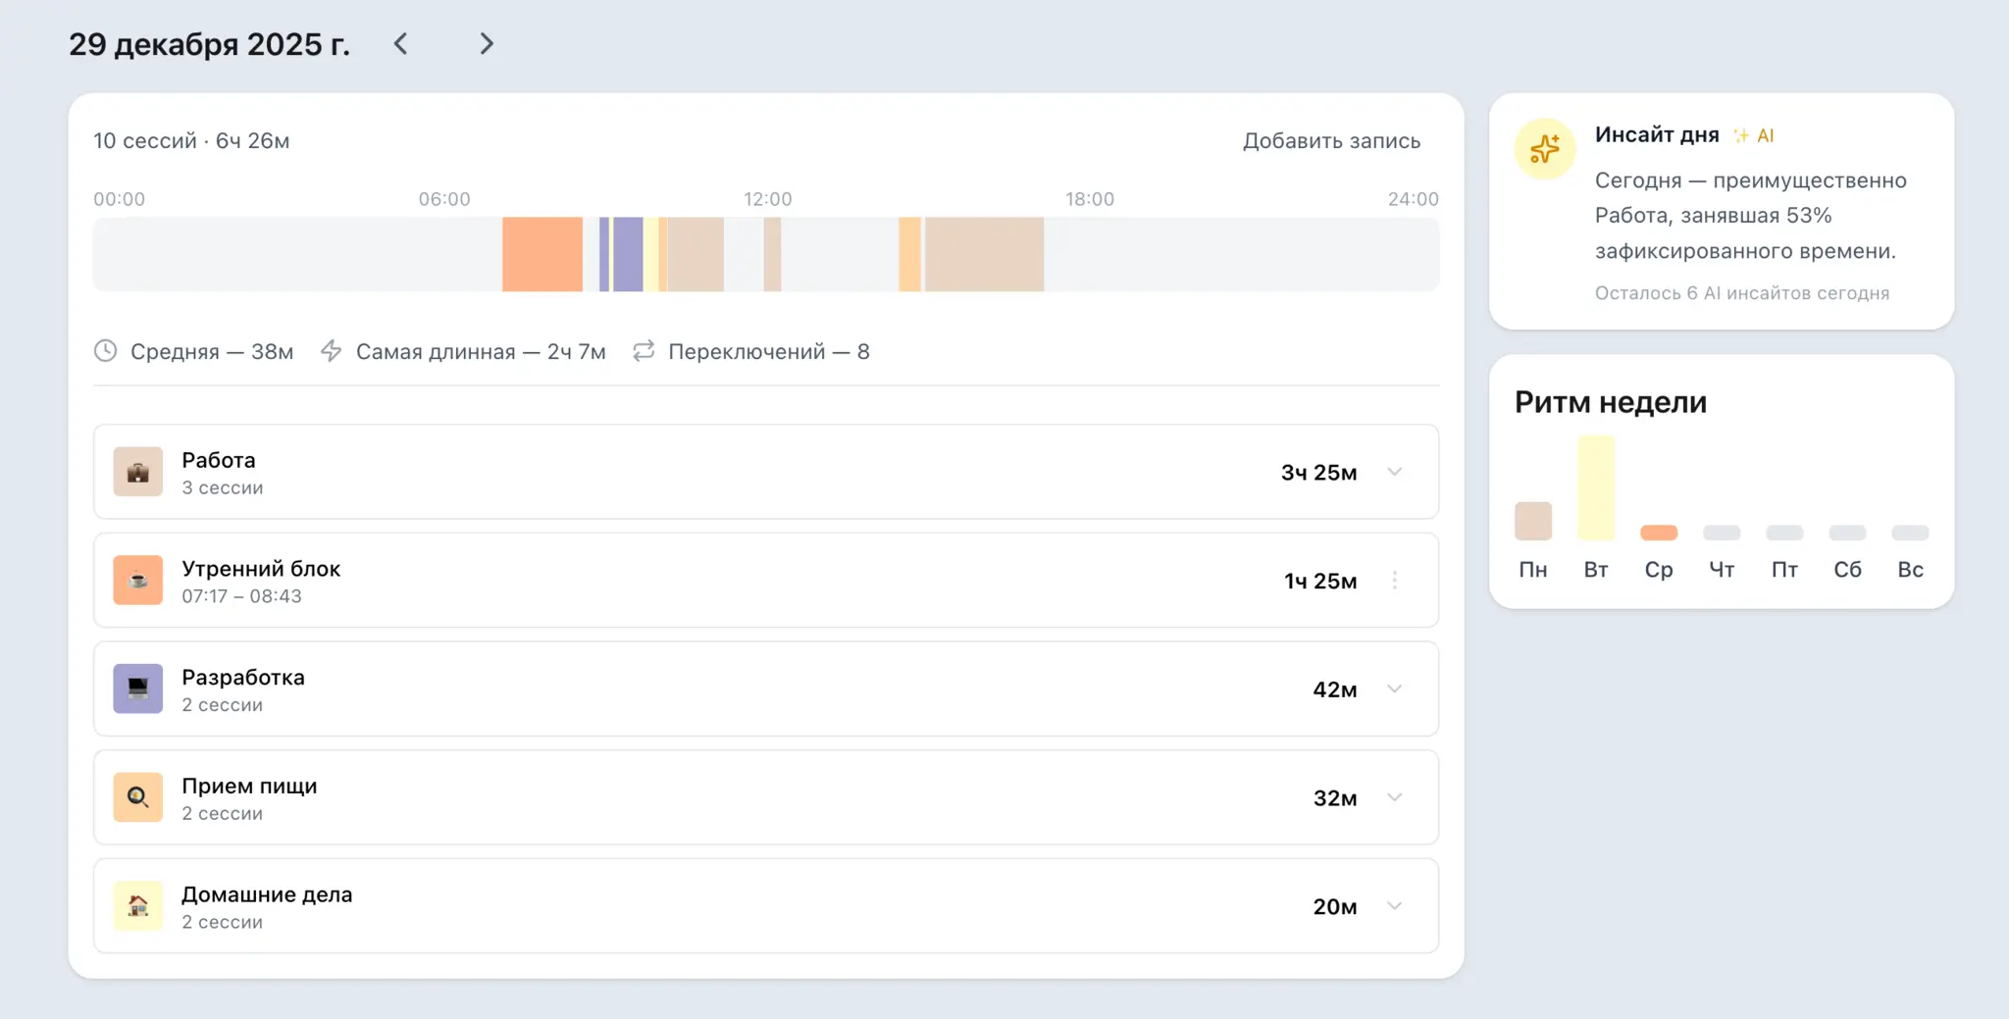
Task: Expand the Работа sessions row
Action: (1394, 472)
